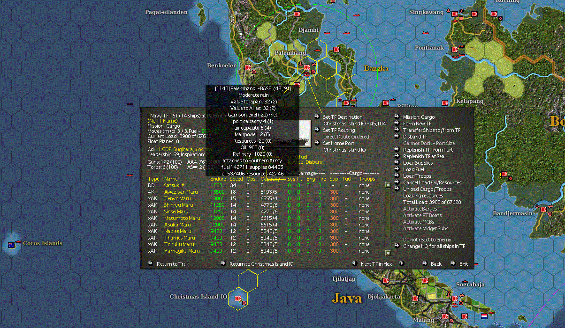Viewport: 565px width, 328px height.
Task: Choose Load Troops from the TF options
Action: pyautogui.click(x=417, y=176)
